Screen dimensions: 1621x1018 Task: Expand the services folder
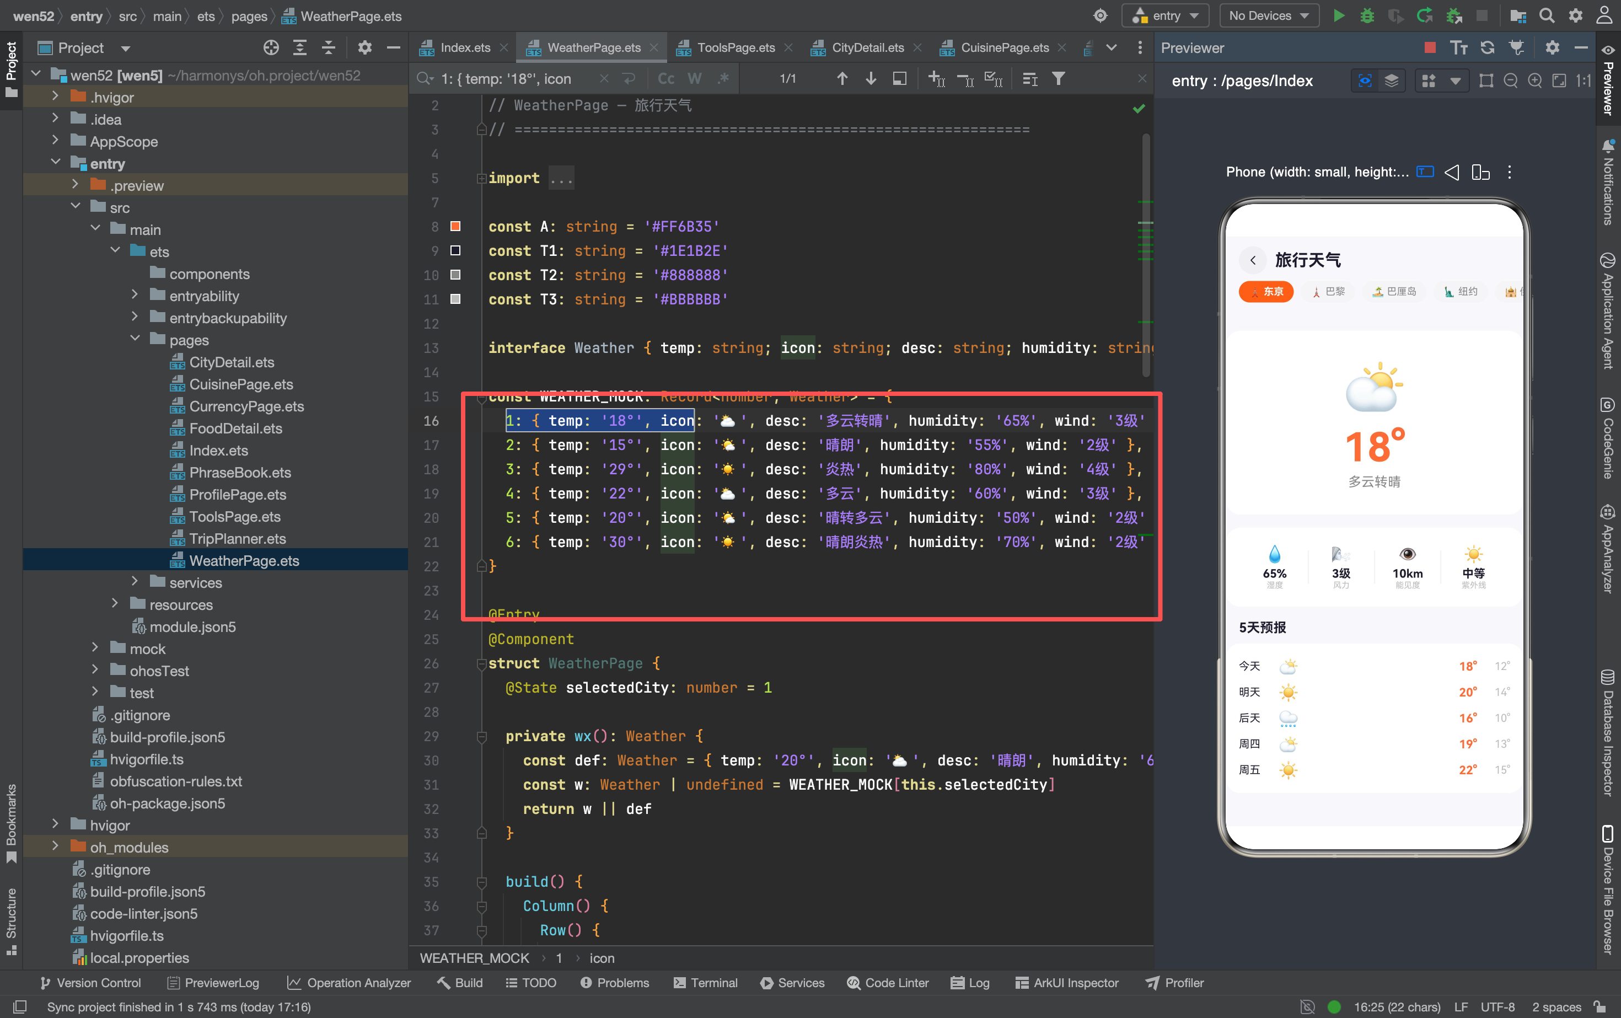(135, 582)
